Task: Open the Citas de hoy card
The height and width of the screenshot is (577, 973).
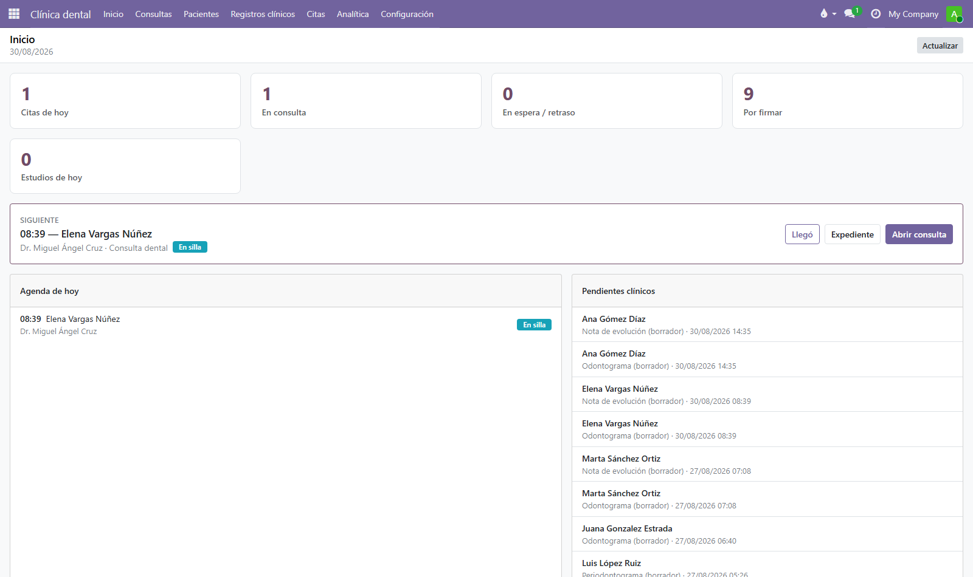Action: point(125,101)
